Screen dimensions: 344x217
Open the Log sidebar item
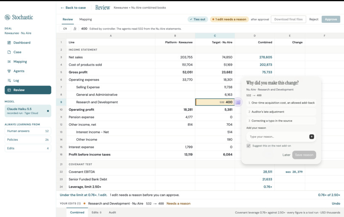28,81
